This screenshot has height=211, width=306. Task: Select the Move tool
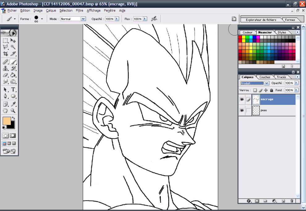coord(13,40)
